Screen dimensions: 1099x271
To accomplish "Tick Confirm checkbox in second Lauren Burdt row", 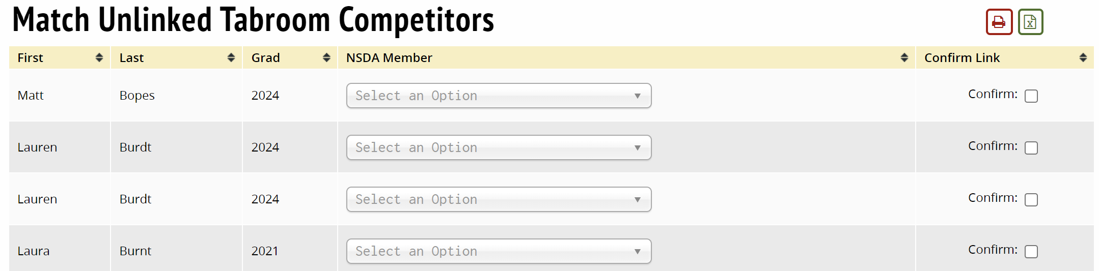I will [1031, 200].
